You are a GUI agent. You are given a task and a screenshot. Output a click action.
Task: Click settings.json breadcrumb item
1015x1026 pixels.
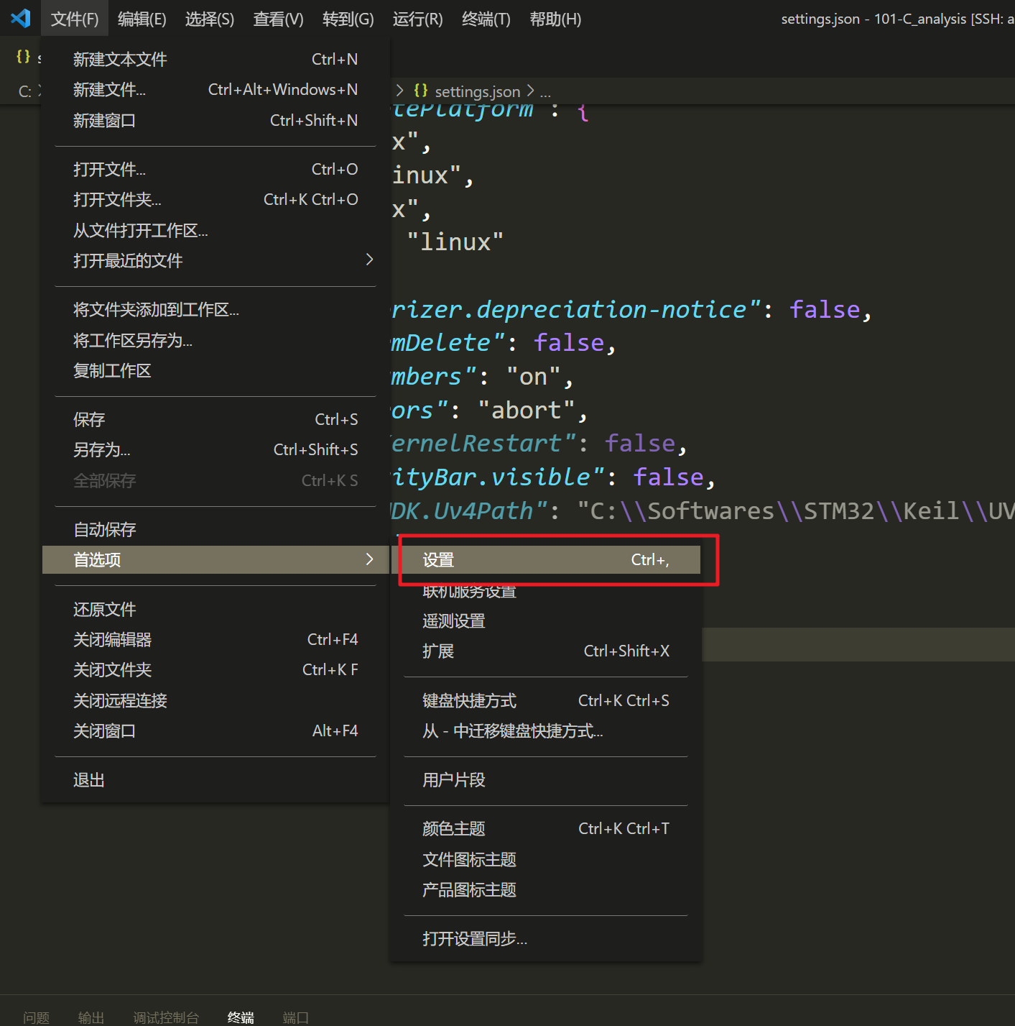[x=477, y=91]
